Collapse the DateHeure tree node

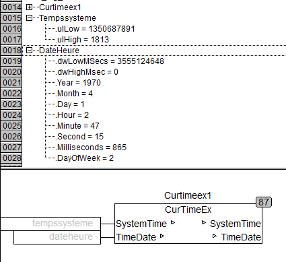(x=29, y=51)
